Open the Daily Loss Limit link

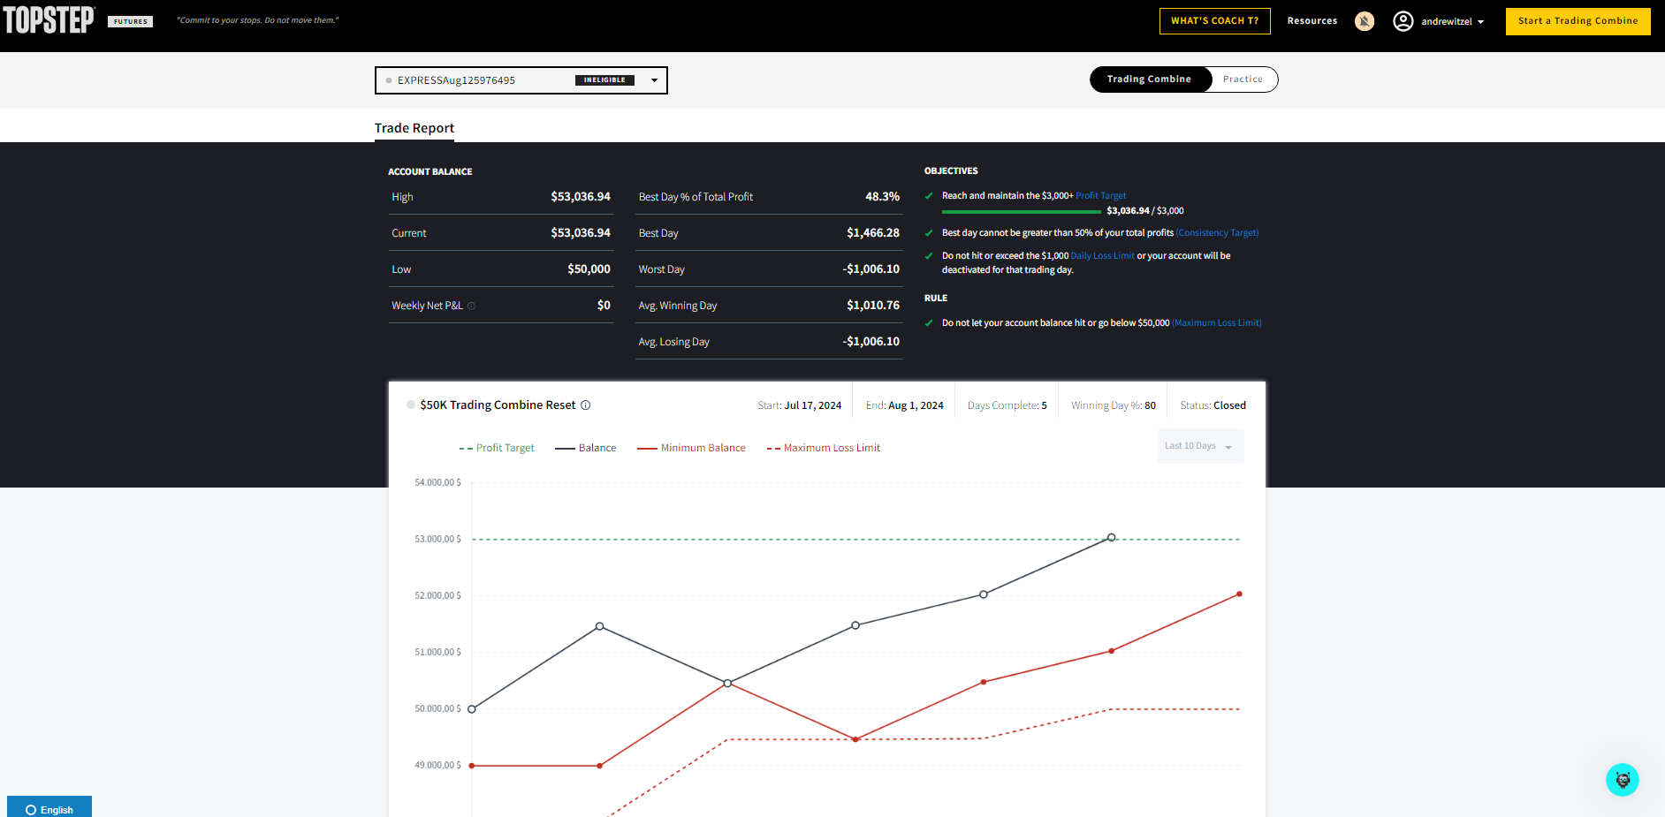tap(1102, 256)
